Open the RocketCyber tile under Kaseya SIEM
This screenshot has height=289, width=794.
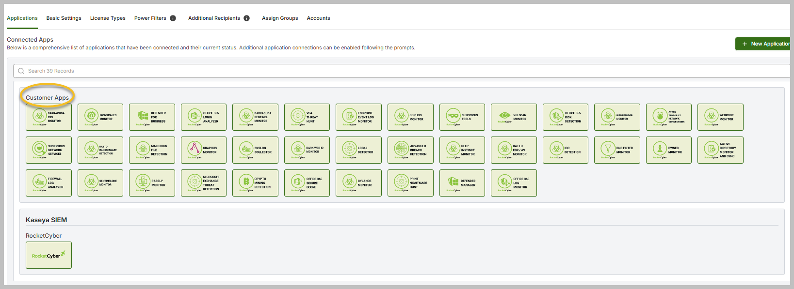click(x=49, y=255)
